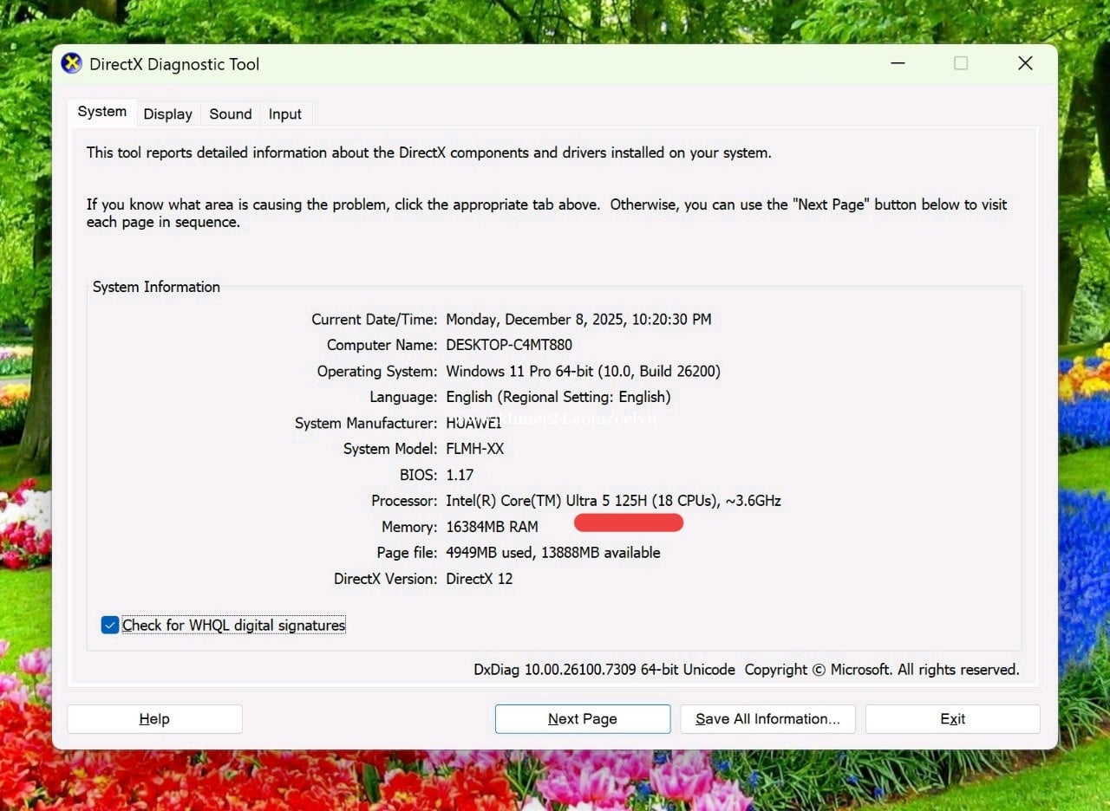The height and width of the screenshot is (811, 1110).
Task: Minimize the DirectX Diagnostic Tool window
Action: click(898, 63)
